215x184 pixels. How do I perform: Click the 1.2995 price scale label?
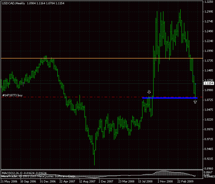(209, 12)
